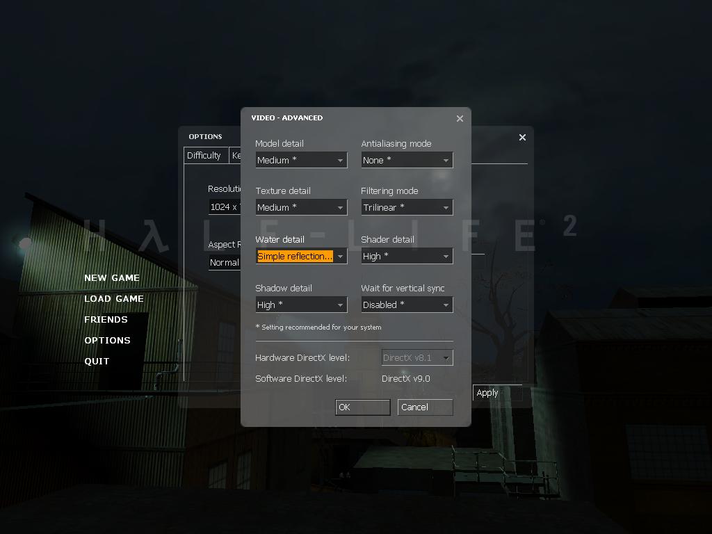Close the Video - Advanced dialog
This screenshot has height=534, width=712.
pyautogui.click(x=460, y=118)
